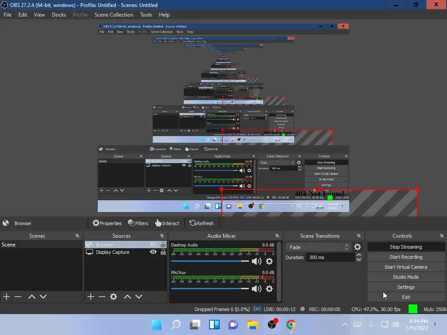Increase transition Duration with up arrow
The image size is (447, 335).
tap(359, 255)
